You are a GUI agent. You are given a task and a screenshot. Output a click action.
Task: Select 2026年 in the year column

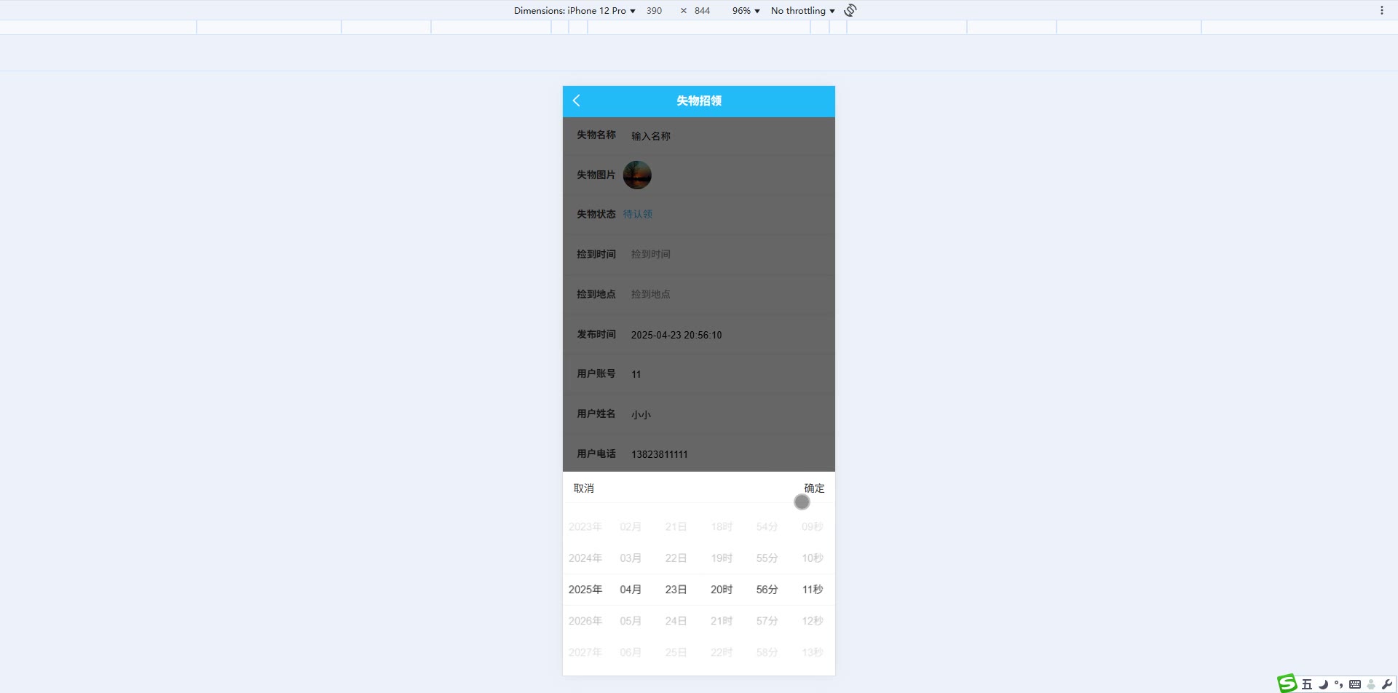(585, 621)
